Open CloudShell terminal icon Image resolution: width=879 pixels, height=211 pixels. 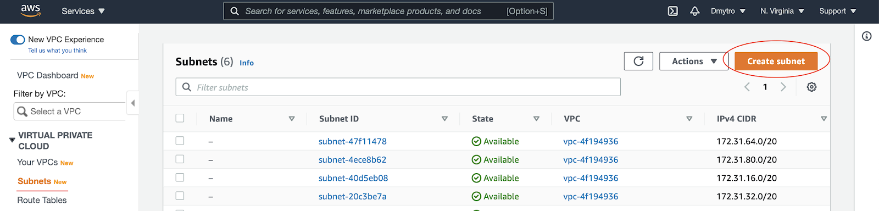pos(672,11)
